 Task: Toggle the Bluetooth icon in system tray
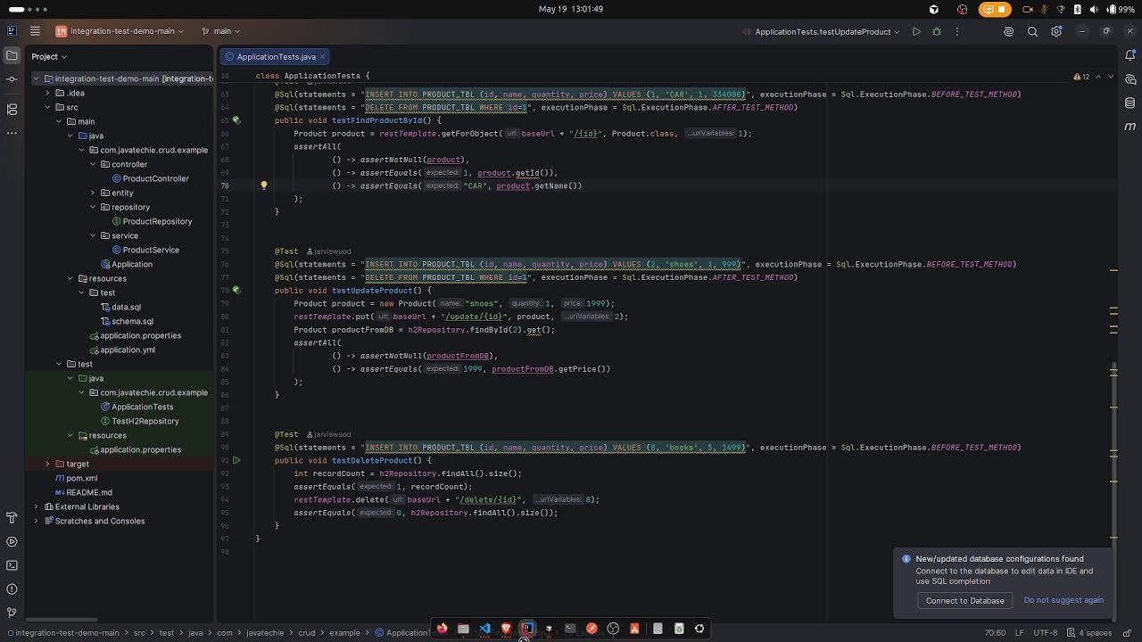click(x=1078, y=9)
